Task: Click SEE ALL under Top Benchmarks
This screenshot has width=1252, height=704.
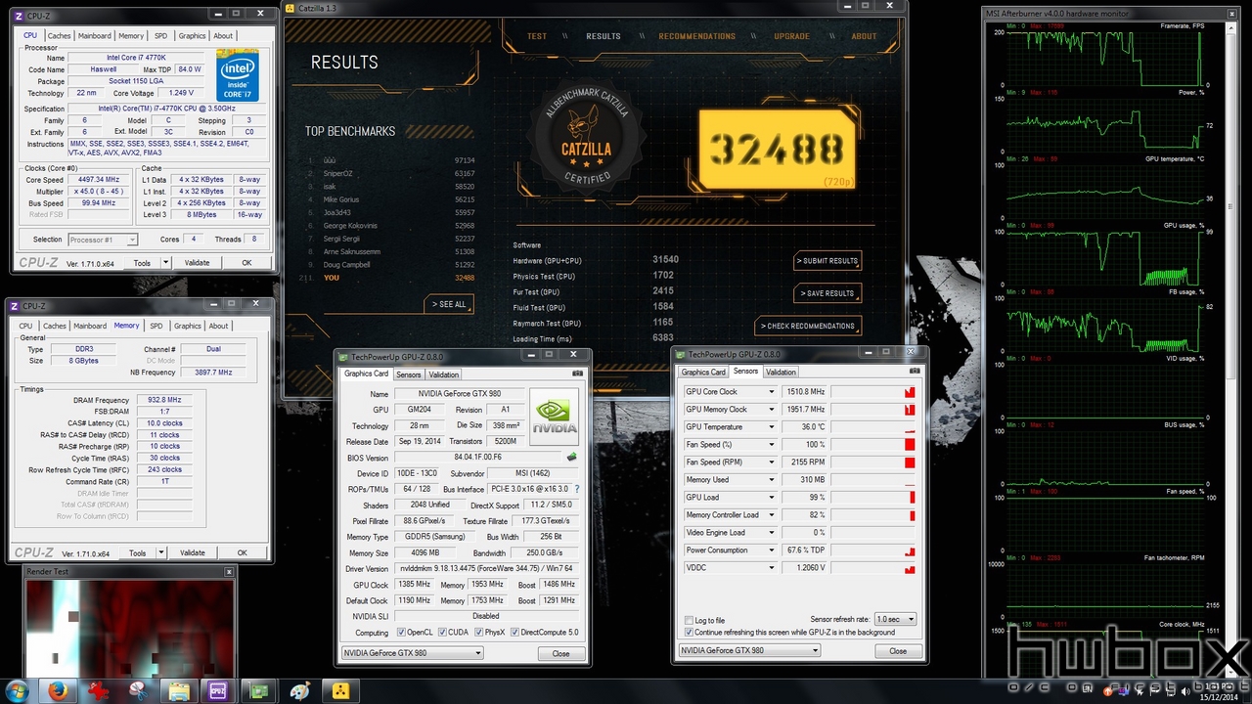Action: (x=449, y=304)
